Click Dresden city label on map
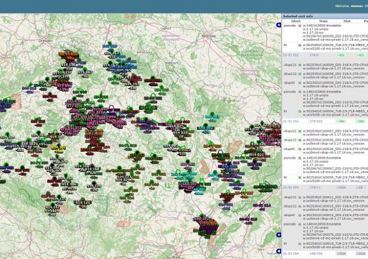Image resolution: width=368 pixels, height=259 pixels. (x=46, y=41)
